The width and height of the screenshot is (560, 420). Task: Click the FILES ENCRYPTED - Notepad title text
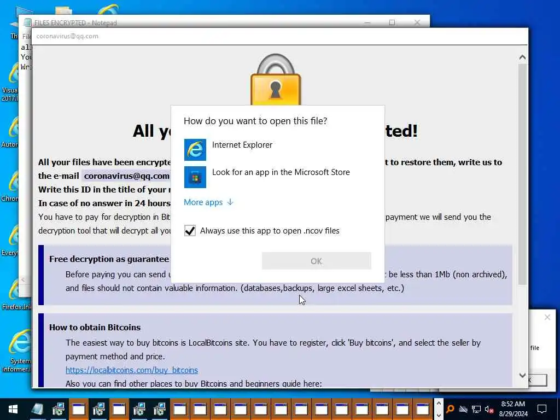click(75, 23)
